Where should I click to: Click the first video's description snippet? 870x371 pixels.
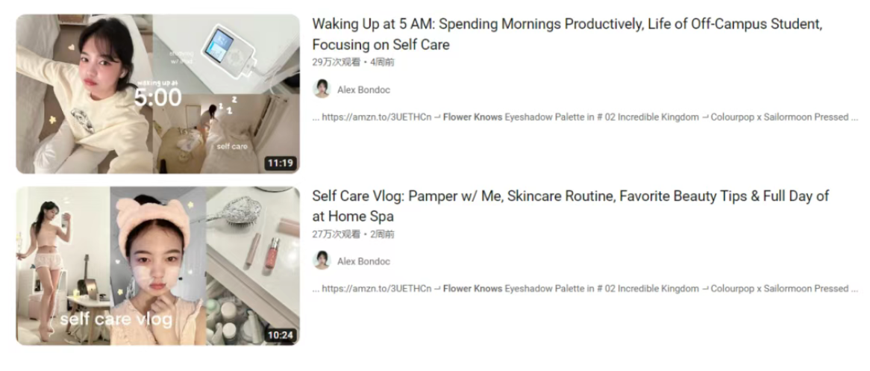(x=586, y=117)
